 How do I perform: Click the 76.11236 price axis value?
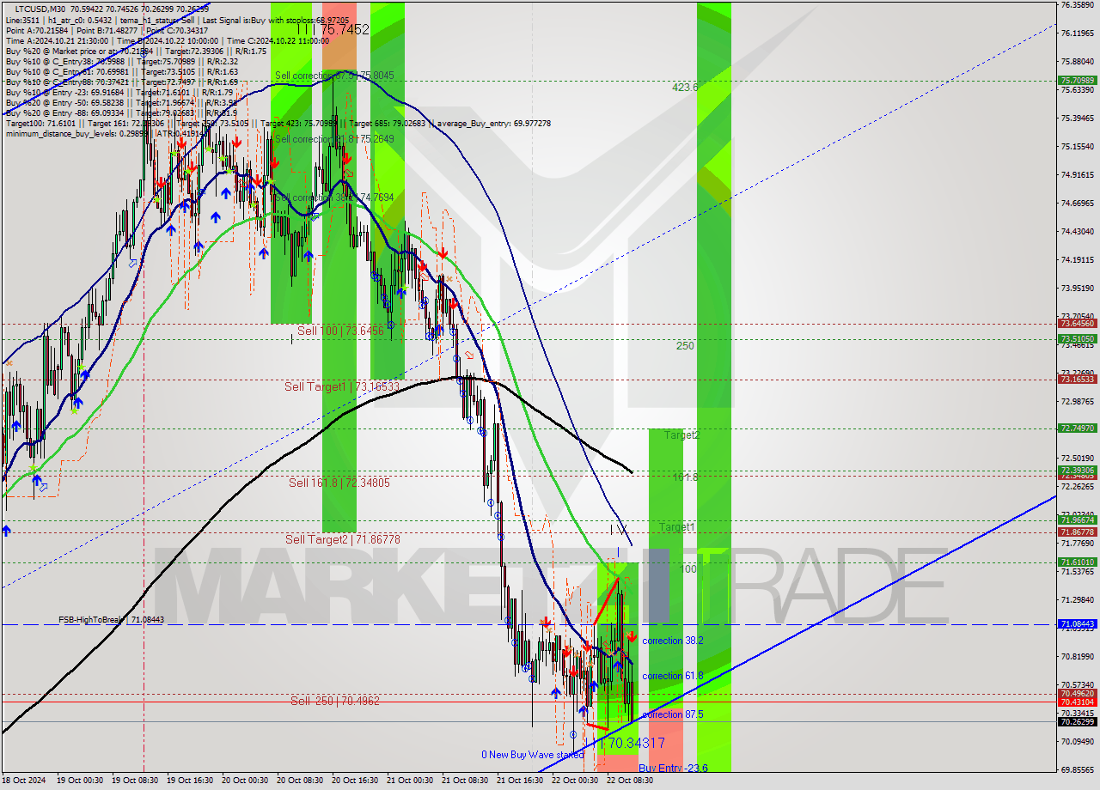[1078, 33]
